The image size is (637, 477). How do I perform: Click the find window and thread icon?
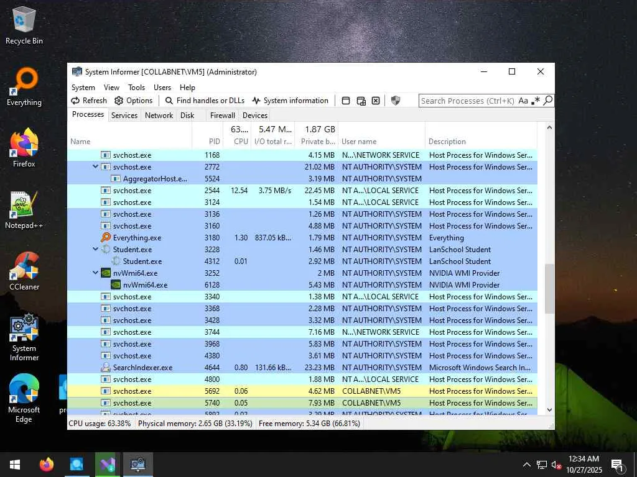point(361,101)
